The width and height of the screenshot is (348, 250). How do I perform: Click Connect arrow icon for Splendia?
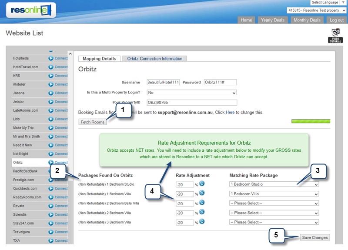(x=51, y=214)
